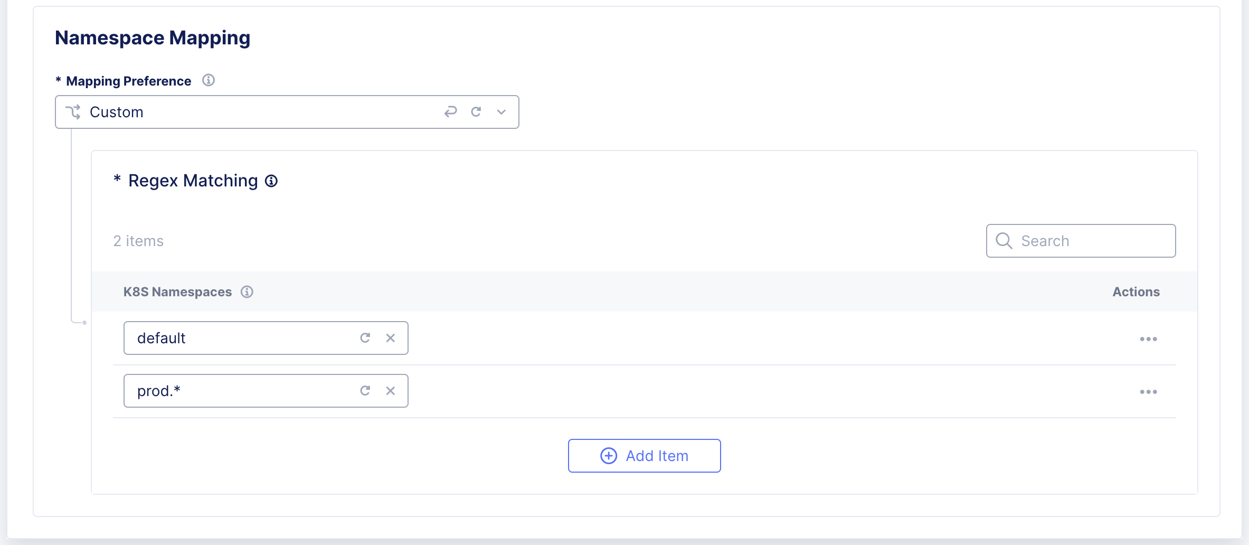Click the Mapping Preference info icon

click(x=209, y=80)
